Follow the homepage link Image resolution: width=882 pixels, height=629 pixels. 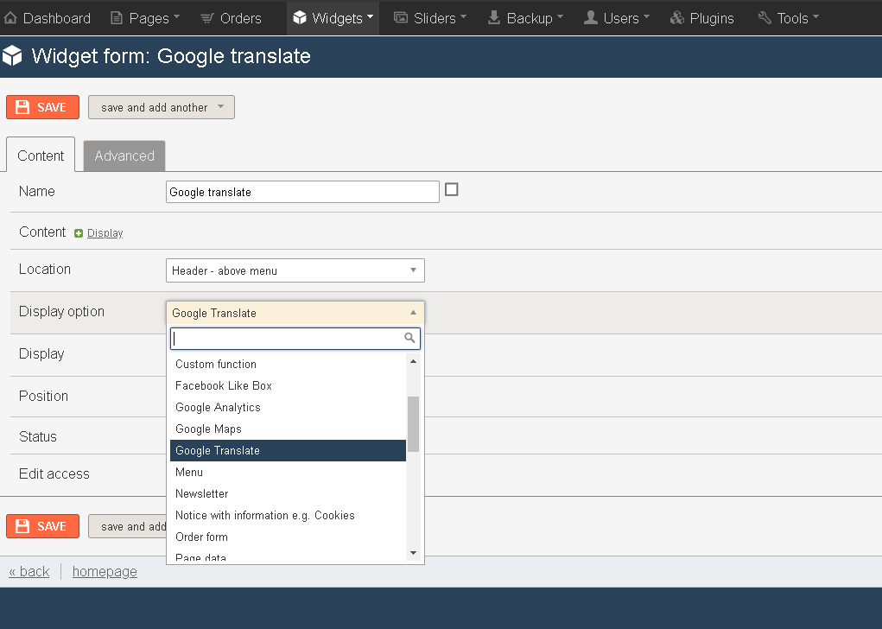pos(105,572)
